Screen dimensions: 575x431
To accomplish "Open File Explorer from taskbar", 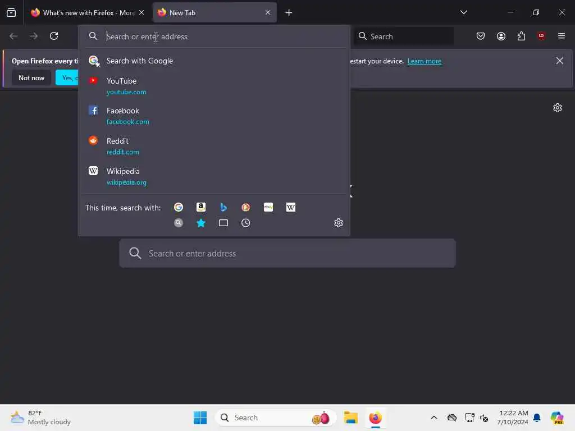I will pyautogui.click(x=351, y=418).
